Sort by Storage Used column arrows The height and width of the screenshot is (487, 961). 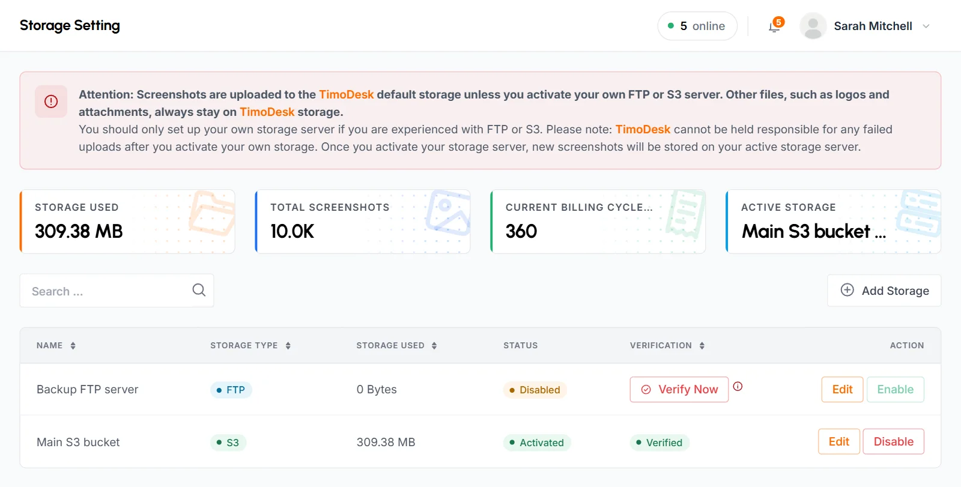(x=434, y=345)
